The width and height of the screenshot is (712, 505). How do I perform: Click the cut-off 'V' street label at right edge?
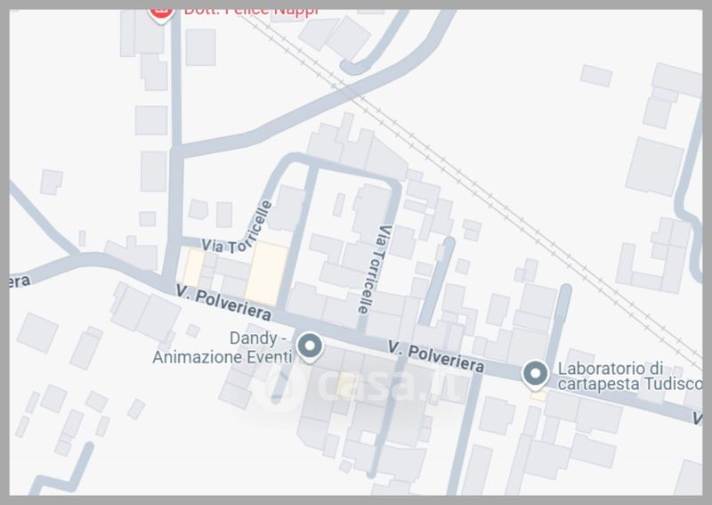(697, 419)
